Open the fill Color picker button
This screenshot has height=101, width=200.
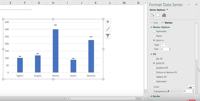(x=191, y=87)
